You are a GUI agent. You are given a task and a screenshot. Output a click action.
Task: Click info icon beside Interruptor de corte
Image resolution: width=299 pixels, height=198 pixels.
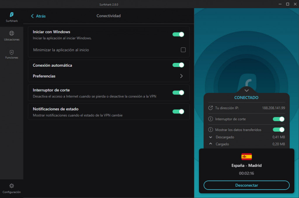pos(210,119)
